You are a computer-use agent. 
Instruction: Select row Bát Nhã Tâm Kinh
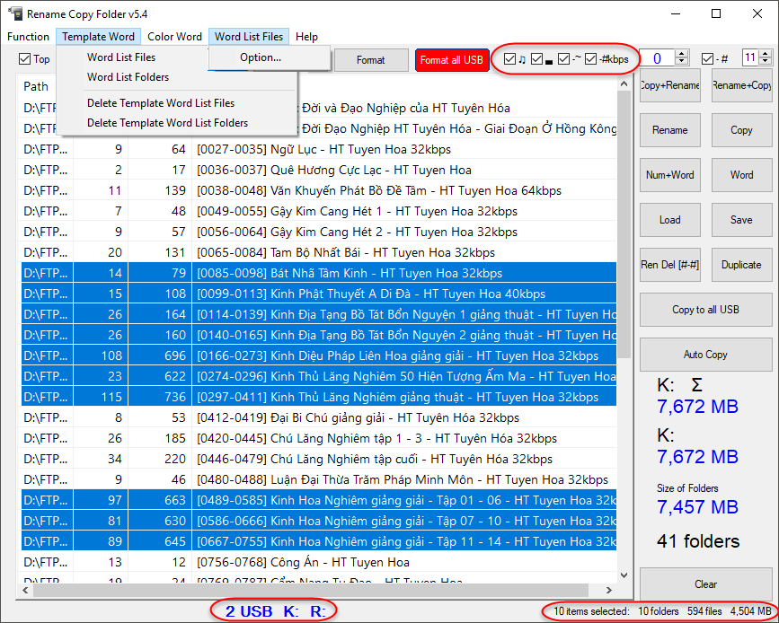[318, 273]
